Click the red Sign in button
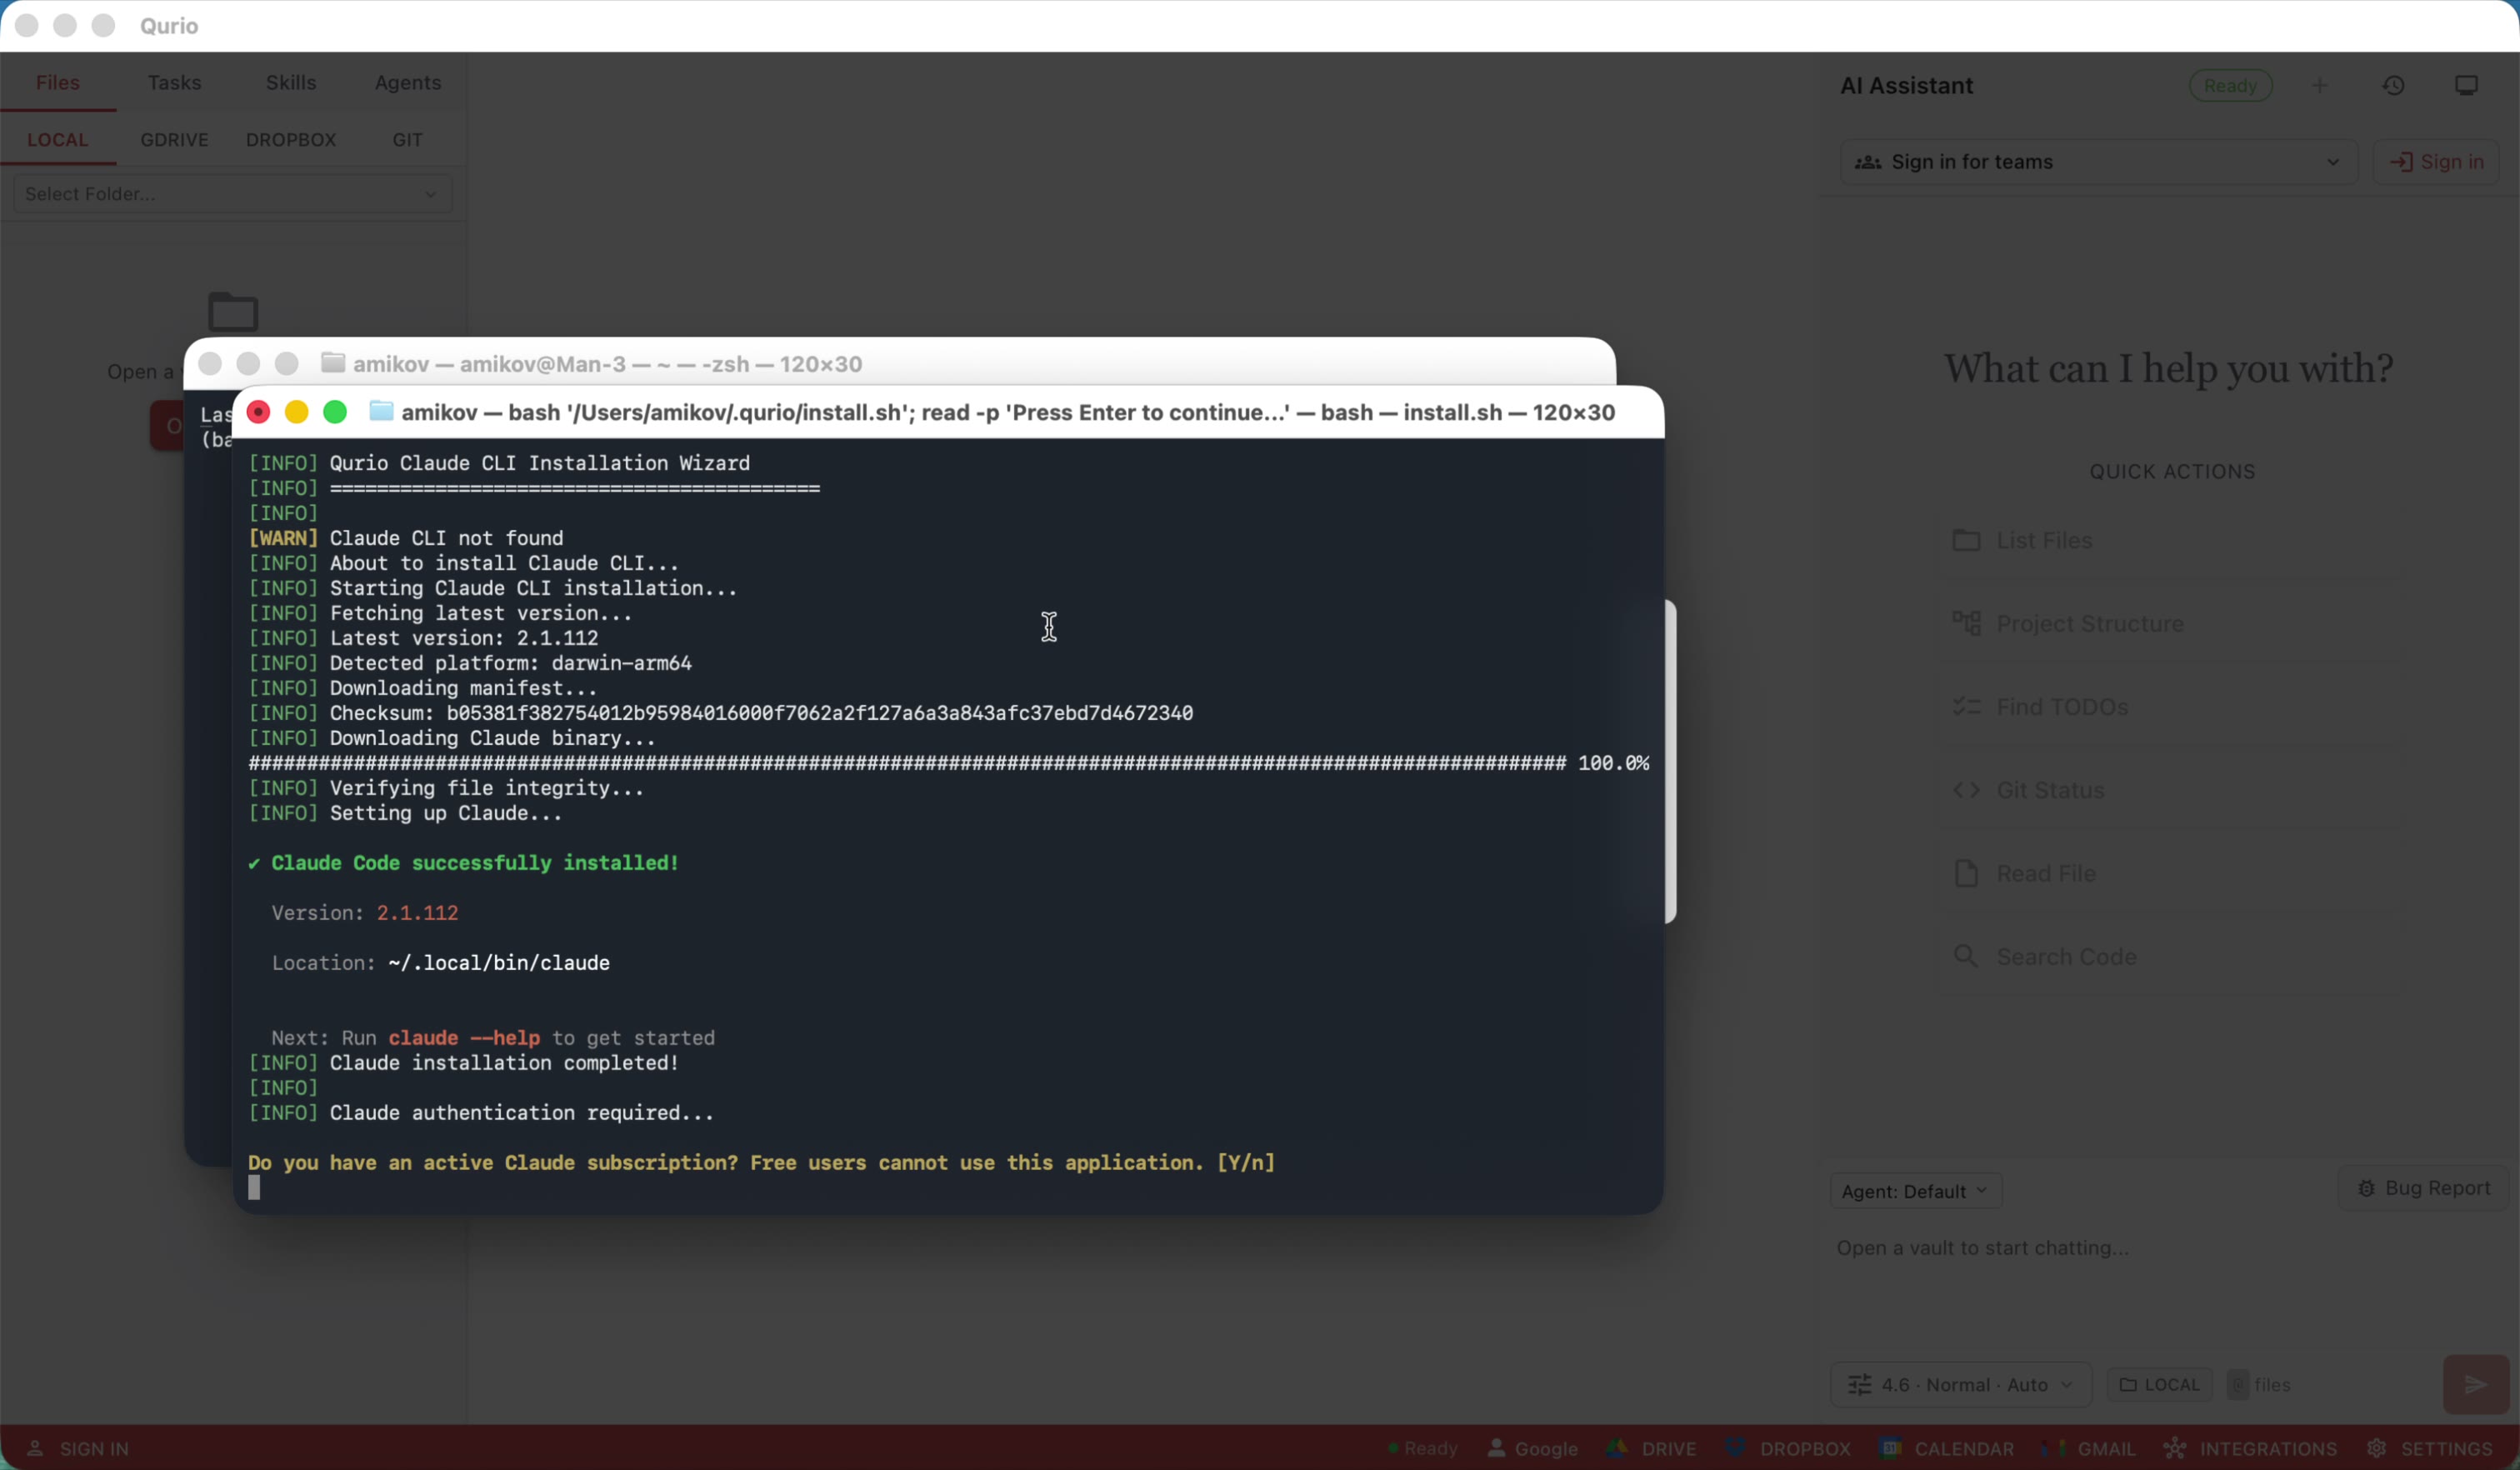The height and width of the screenshot is (1470, 2520). (2436, 162)
